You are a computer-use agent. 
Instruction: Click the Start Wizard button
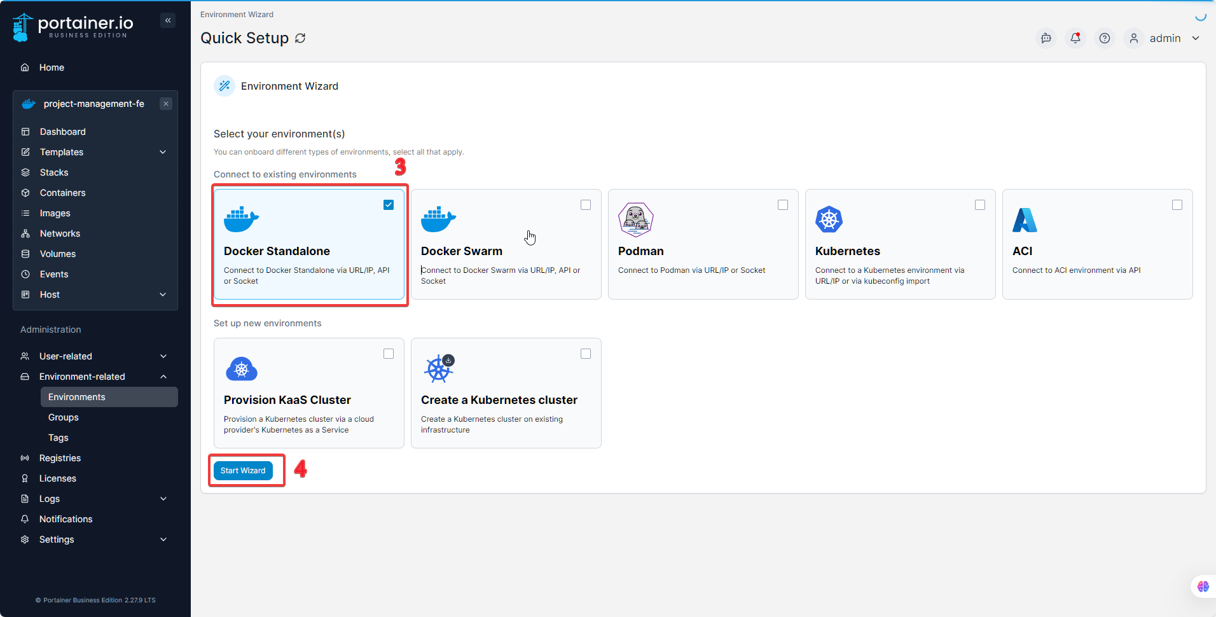[x=243, y=471]
